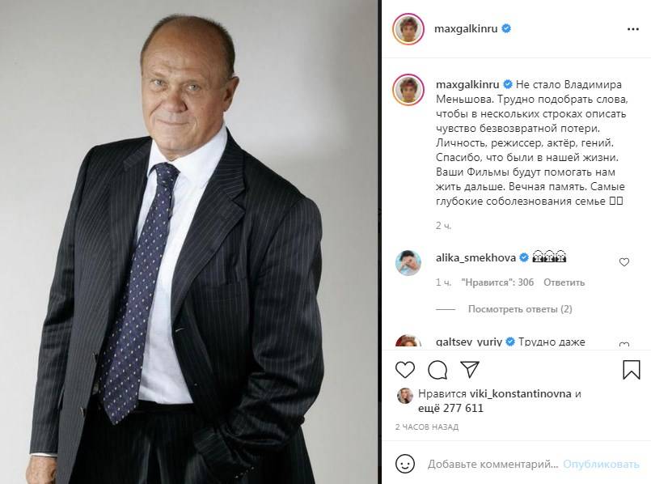Share the post via paper plane icon
The width and height of the screenshot is (651, 484).
click(470, 369)
